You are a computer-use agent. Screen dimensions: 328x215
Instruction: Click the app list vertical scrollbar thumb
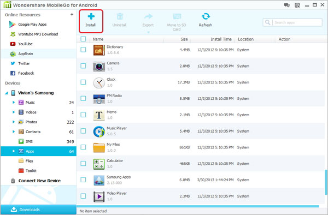(326, 182)
